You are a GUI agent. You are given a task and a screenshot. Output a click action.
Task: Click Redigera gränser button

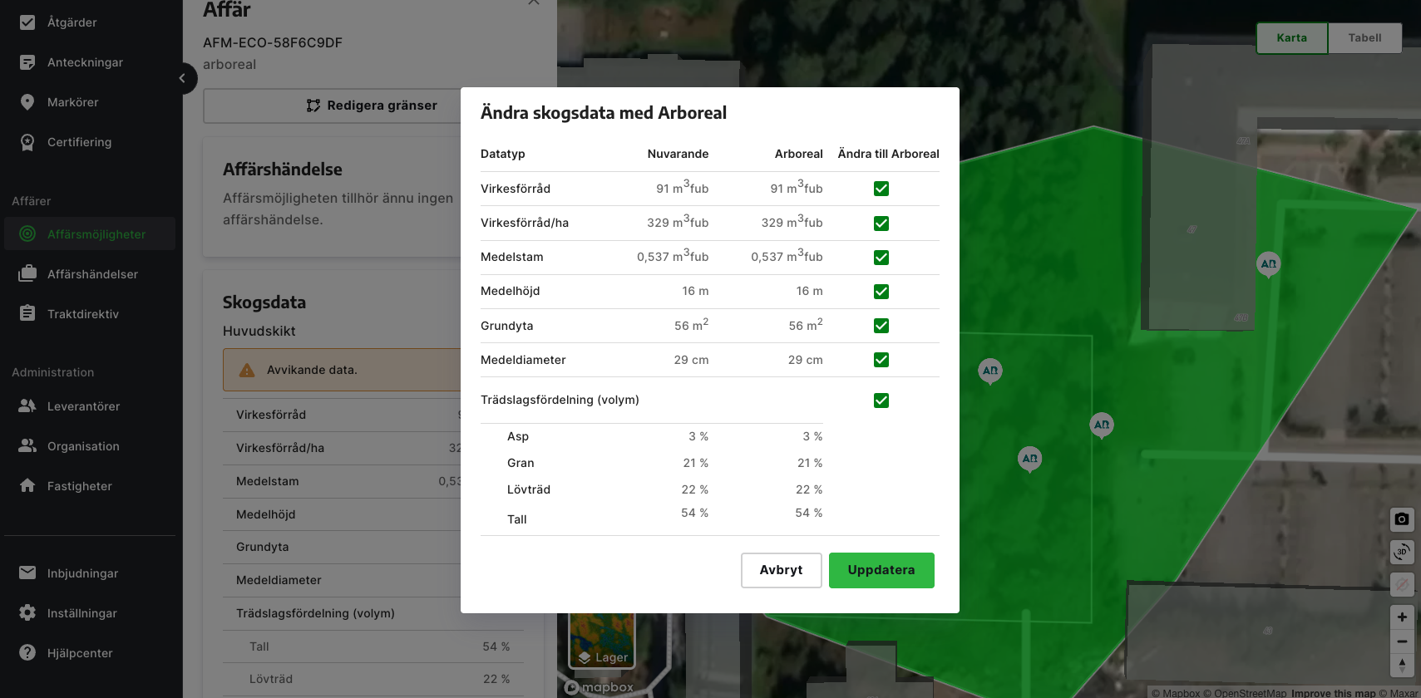[x=372, y=106]
